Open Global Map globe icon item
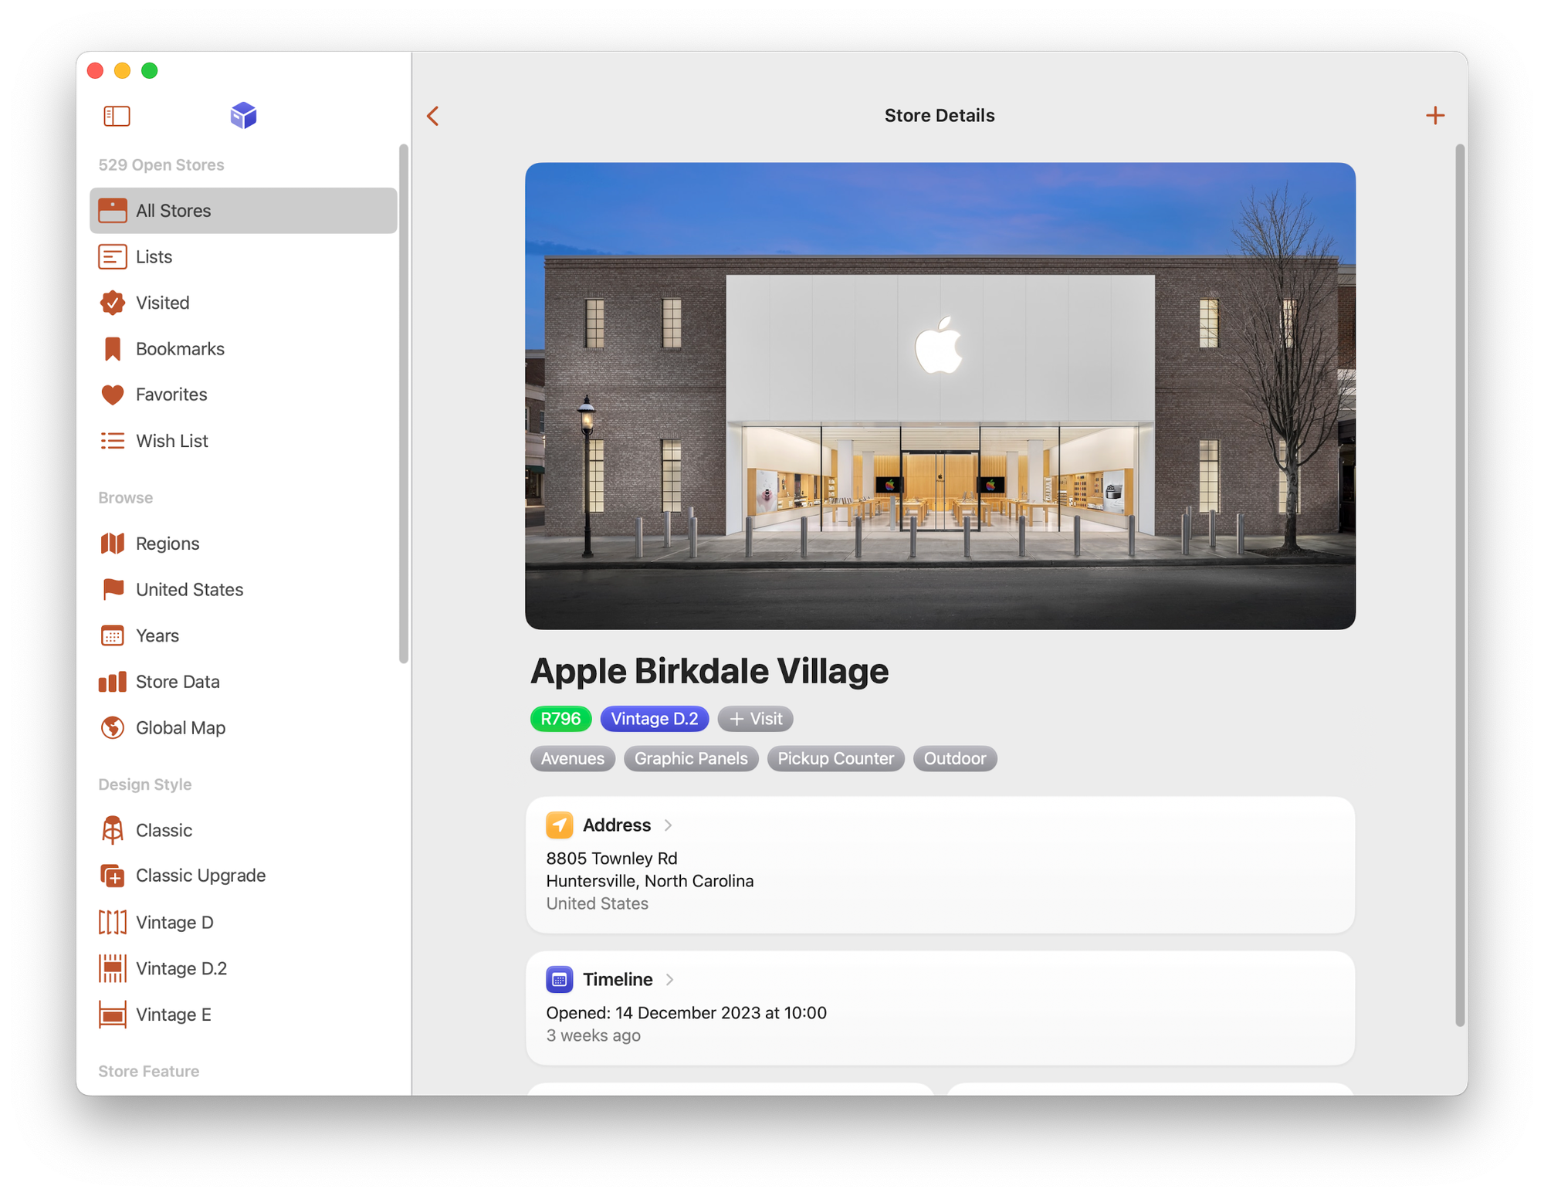The width and height of the screenshot is (1544, 1196). [x=180, y=728]
